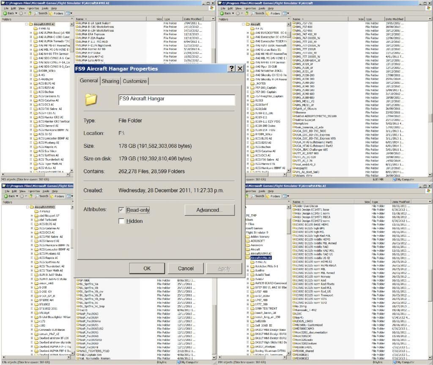The image size is (433, 365).
Task: Enable the Hidden attribute checkbox
Action: [122, 221]
